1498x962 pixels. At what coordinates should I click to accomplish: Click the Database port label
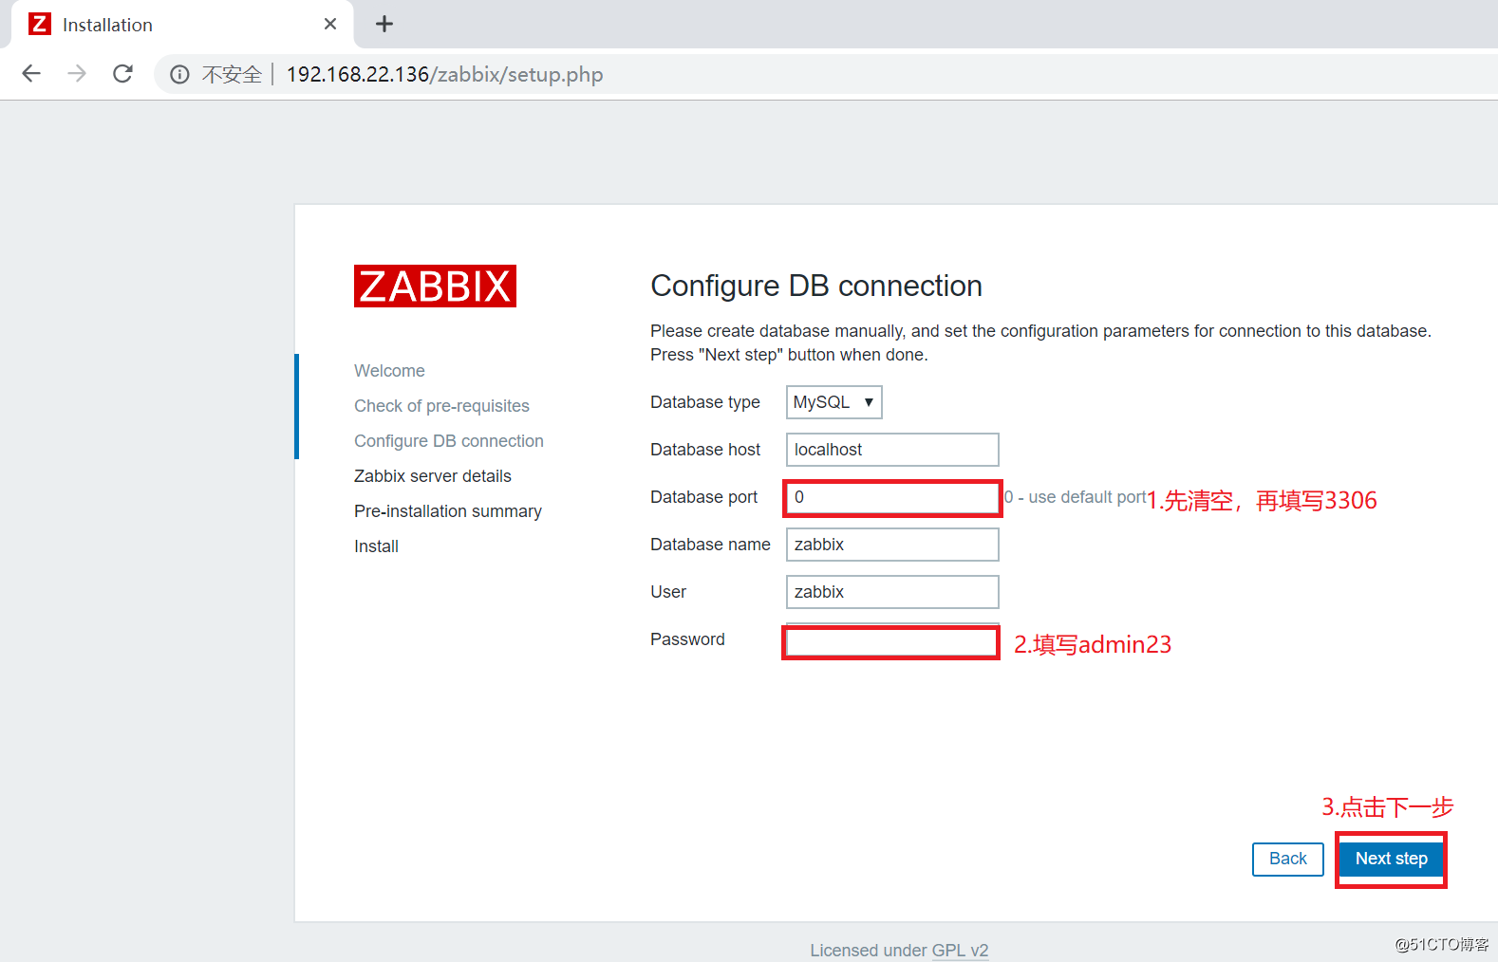(x=703, y=497)
